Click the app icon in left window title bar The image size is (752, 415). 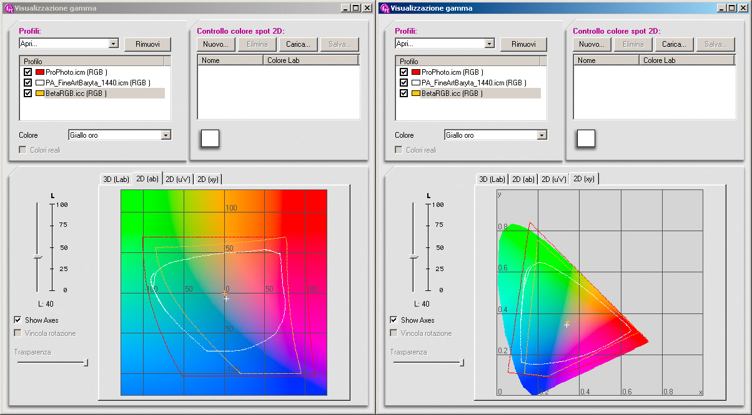coord(9,8)
